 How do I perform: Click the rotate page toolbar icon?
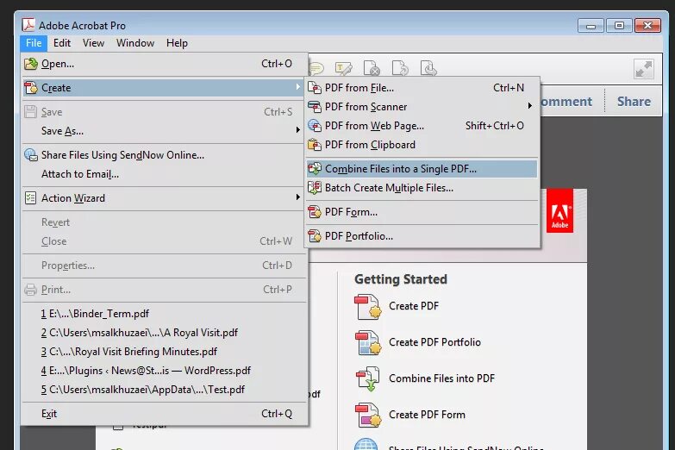point(400,68)
